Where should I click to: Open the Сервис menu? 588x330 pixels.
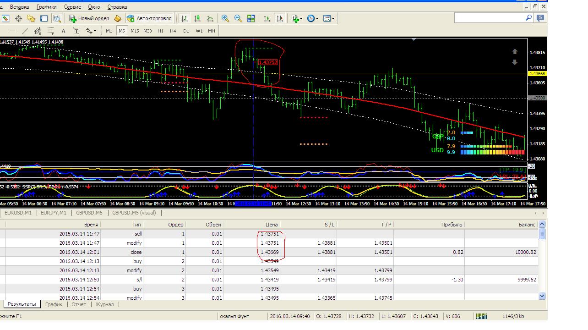(73, 7)
